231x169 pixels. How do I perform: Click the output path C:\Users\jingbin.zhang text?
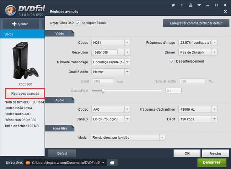tap(66, 163)
